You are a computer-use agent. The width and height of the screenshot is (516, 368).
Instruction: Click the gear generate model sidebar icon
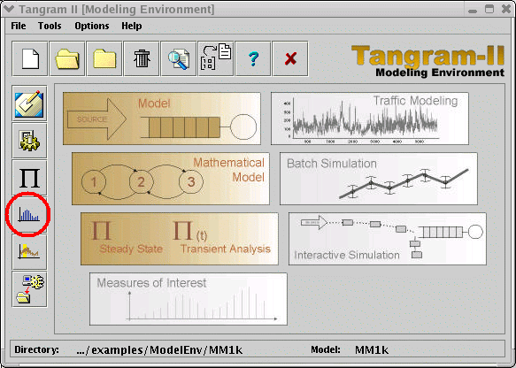coord(29,141)
